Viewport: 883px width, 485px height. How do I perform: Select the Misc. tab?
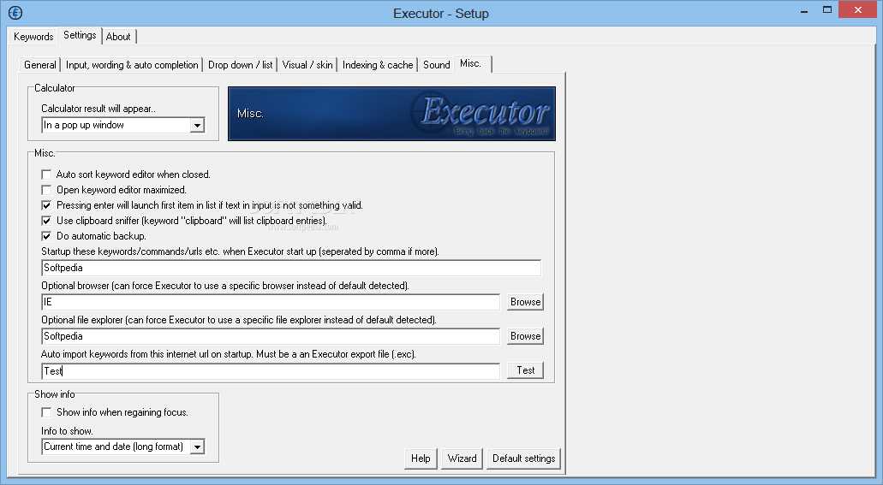point(472,63)
